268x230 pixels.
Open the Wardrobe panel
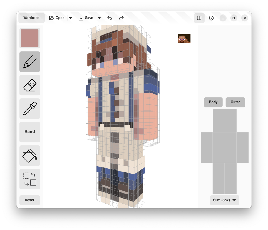tap(31, 18)
